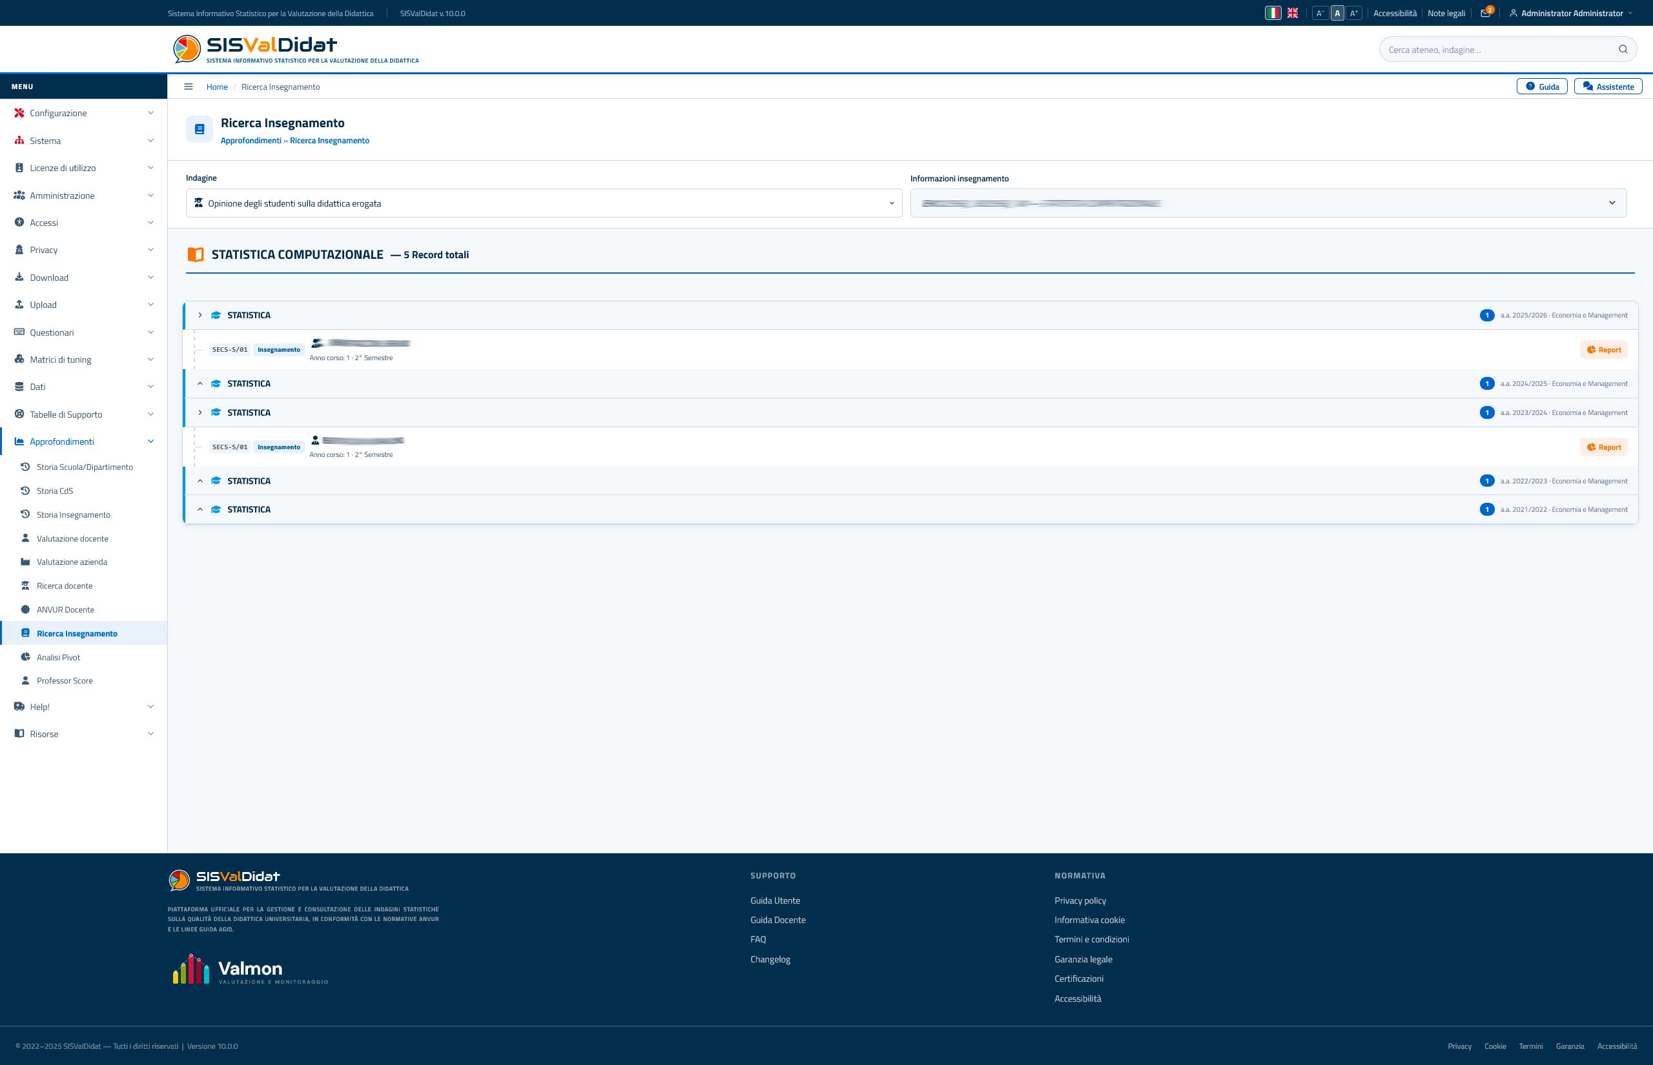This screenshot has height=1065, width=1653.
Task: Open Professor Score in sidebar
Action: 84,681
